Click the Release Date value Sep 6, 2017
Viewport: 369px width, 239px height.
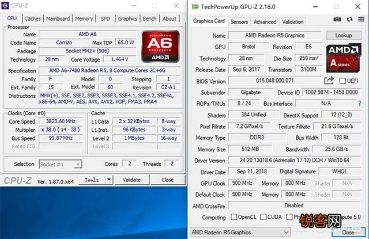(246, 69)
